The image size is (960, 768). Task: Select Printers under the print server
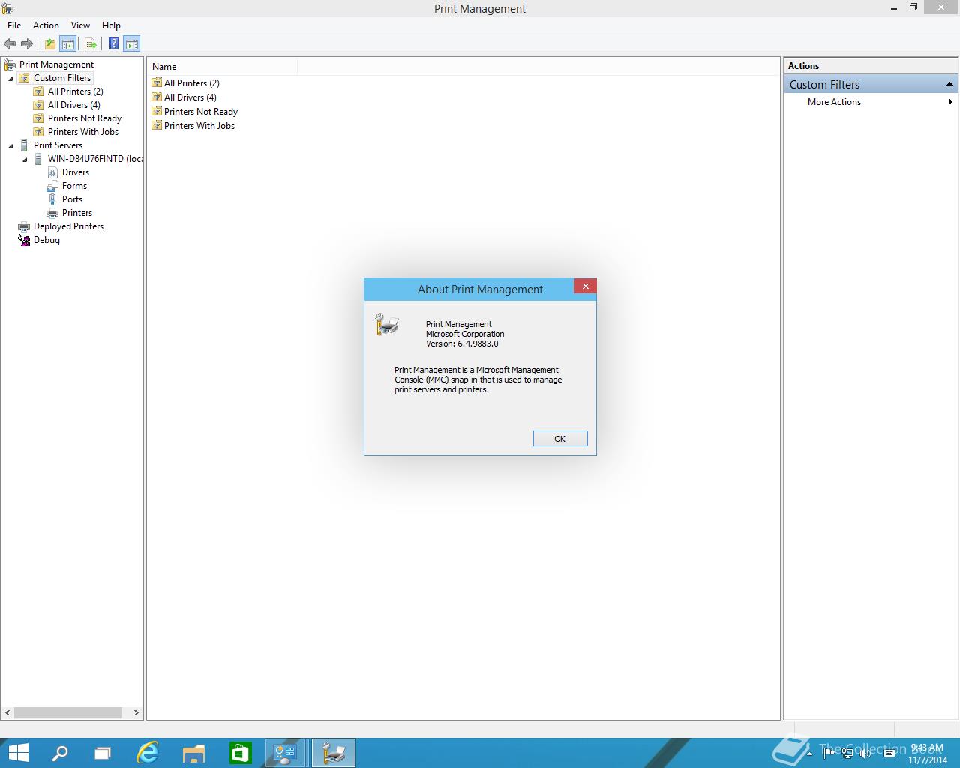coord(77,213)
